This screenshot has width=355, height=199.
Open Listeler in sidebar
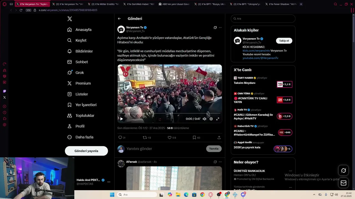[77, 94]
